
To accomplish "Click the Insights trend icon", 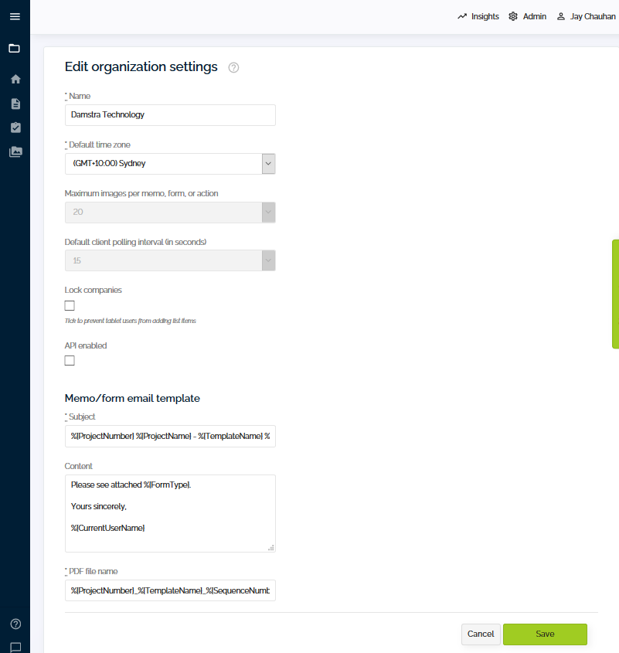I will pos(462,16).
